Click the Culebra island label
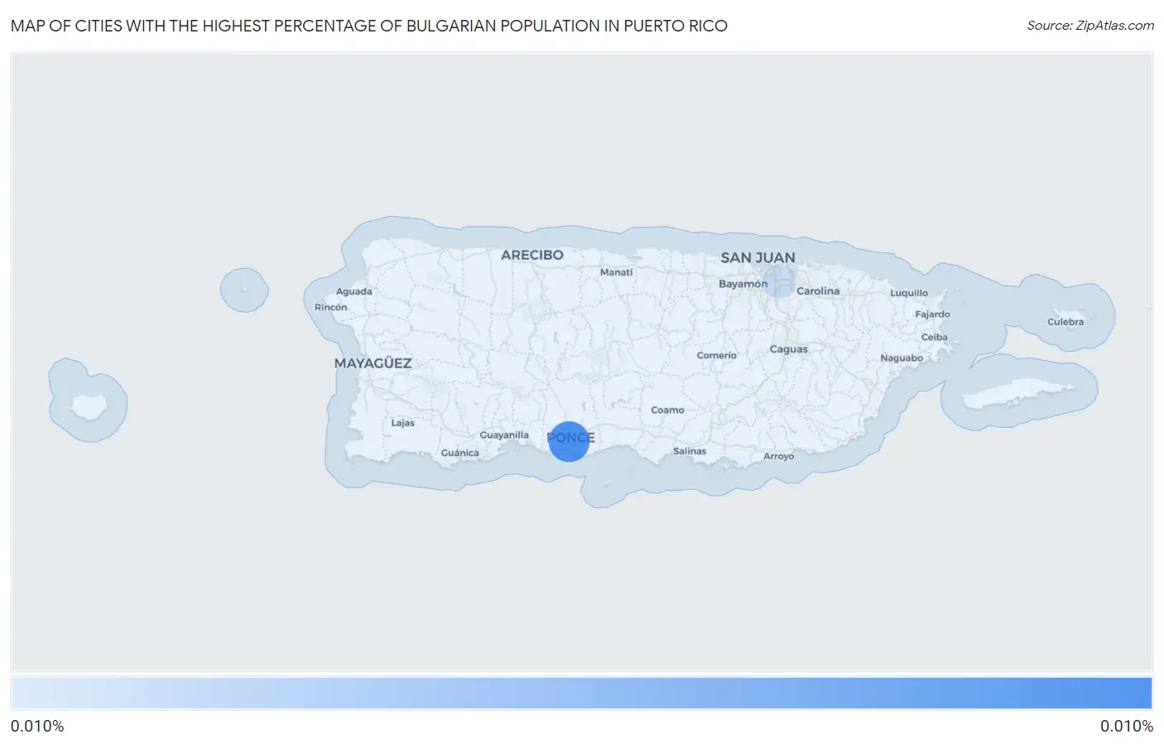The width and height of the screenshot is (1164, 744). (x=1065, y=322)
